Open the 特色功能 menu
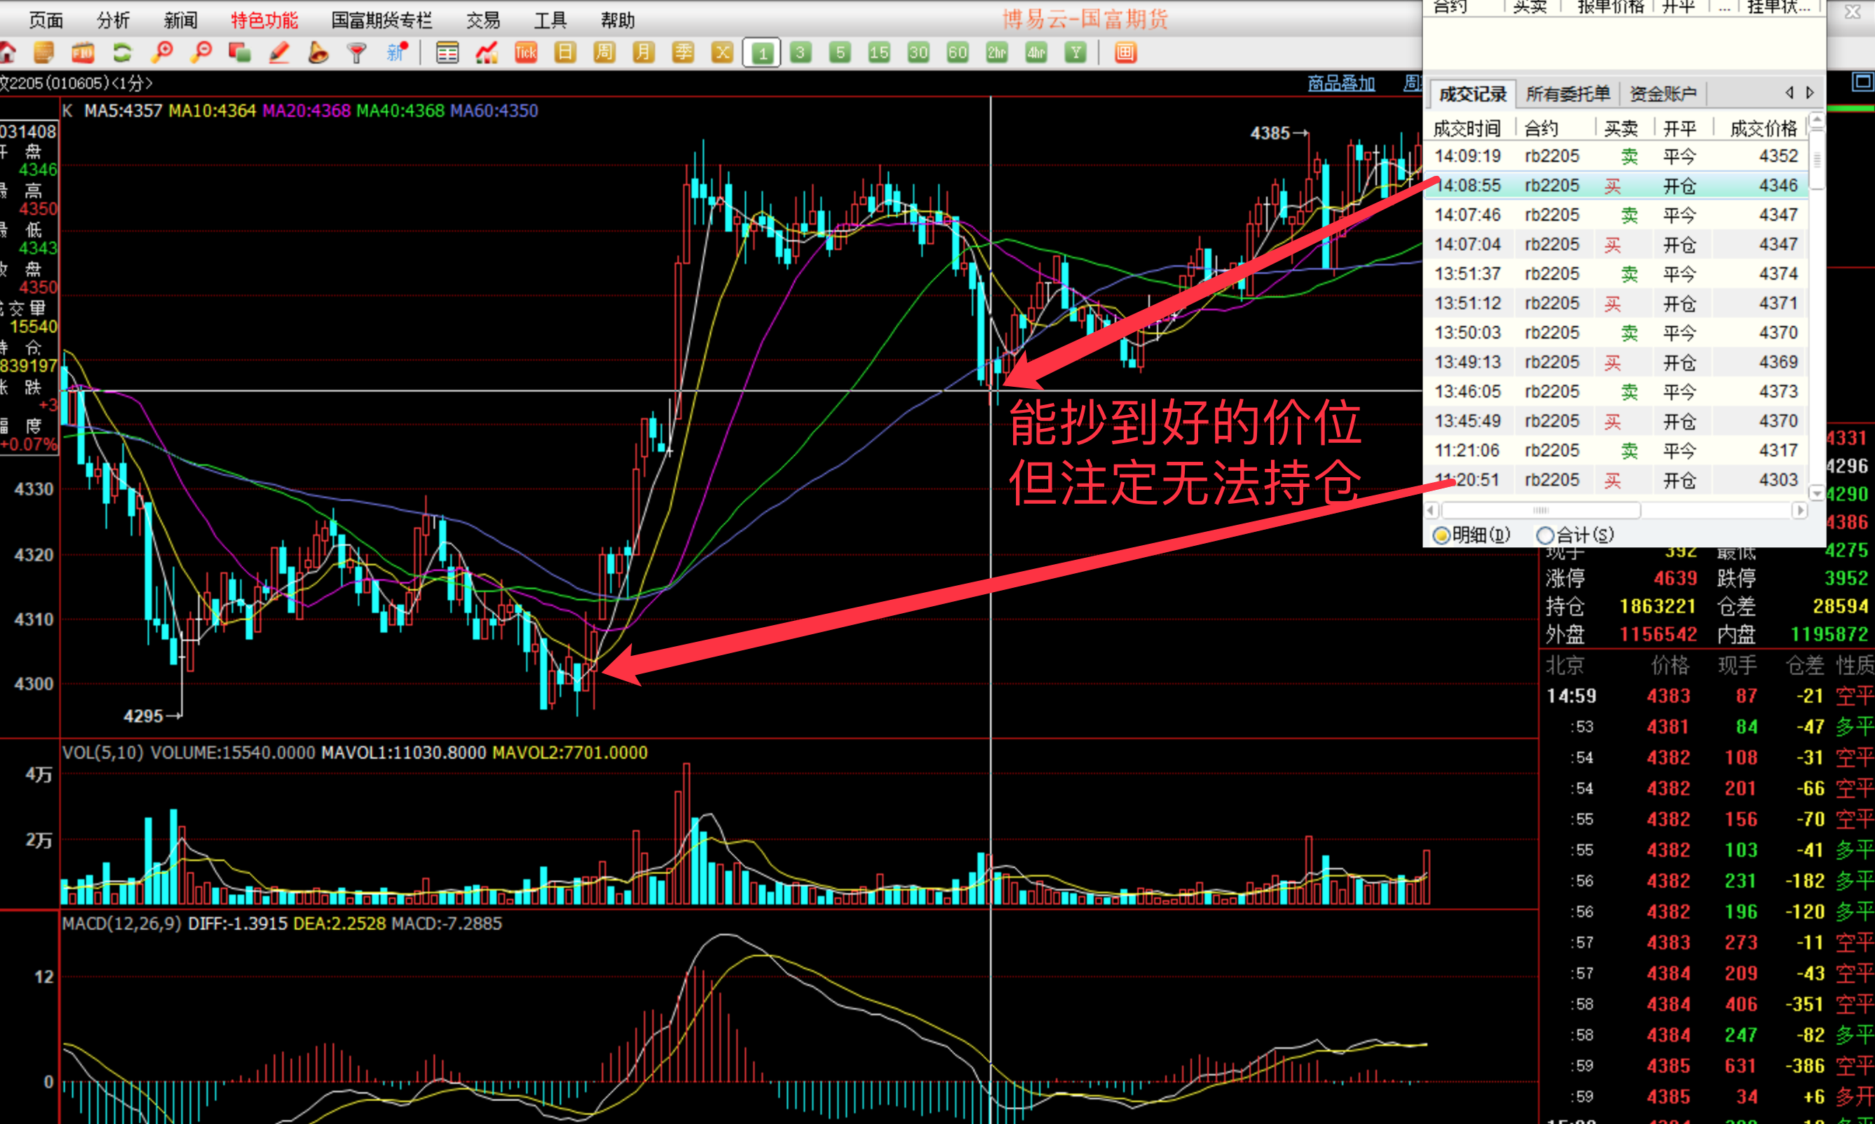1875x1124 pixels. click(264, 20)
